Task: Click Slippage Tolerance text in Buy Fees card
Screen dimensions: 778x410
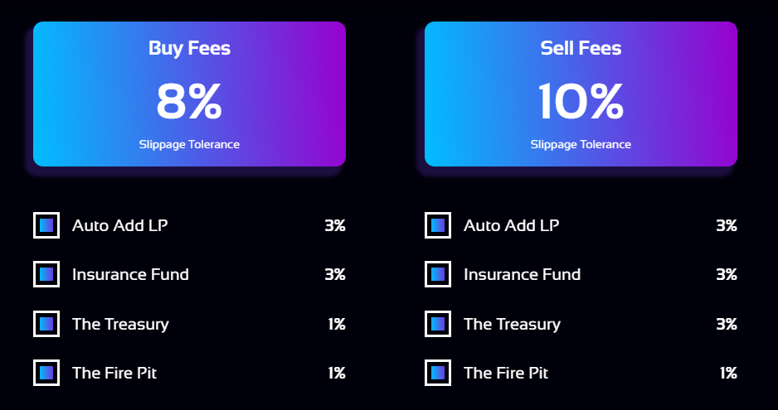Action: pos(190,145)
